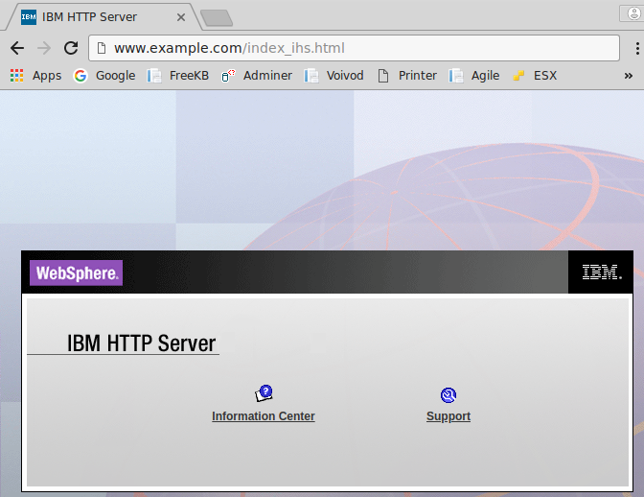Open the Information Center link
Viewport: 644px width, 497px height.
tap(264, 416)
